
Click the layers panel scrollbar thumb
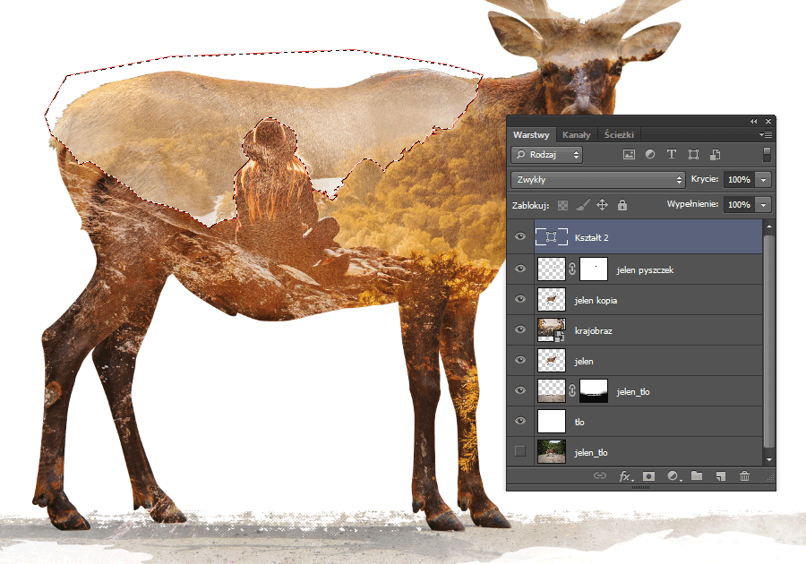[768, 341]
